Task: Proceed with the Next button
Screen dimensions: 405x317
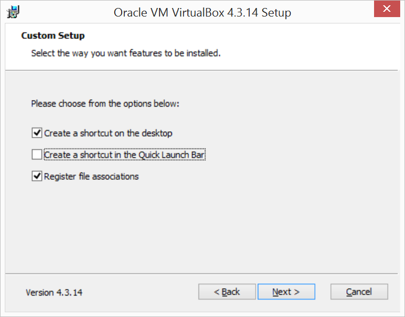Action: 286,292
